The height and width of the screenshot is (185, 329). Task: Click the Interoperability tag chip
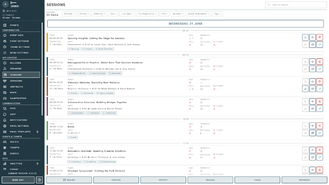(77, 73)
